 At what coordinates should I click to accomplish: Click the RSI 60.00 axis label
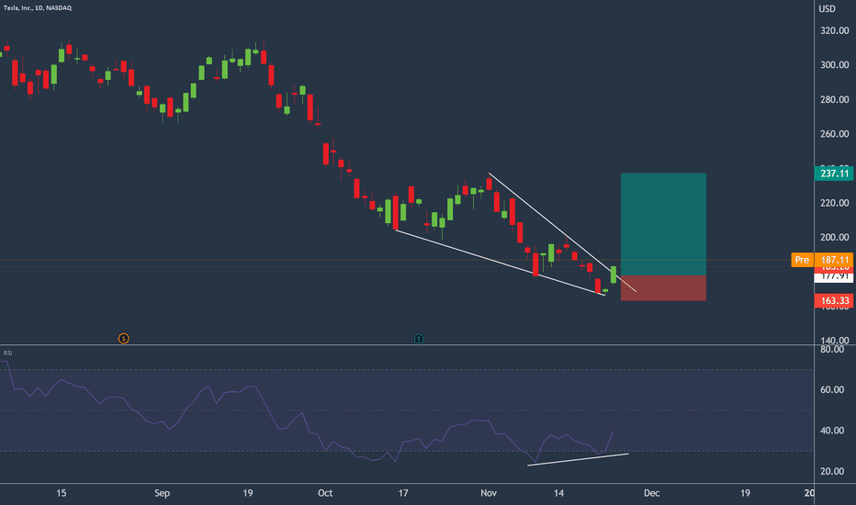click(832, 390)
